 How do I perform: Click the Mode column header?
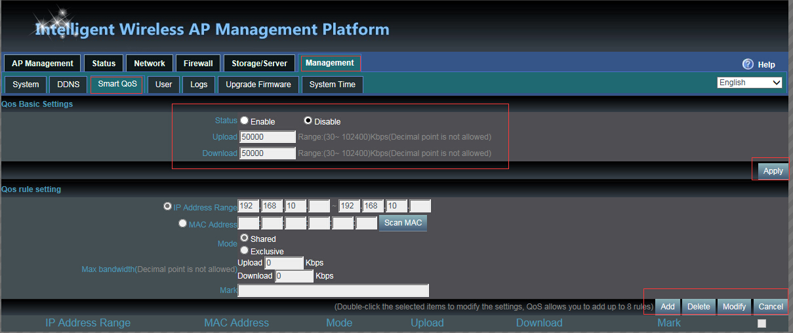(339, 323)
